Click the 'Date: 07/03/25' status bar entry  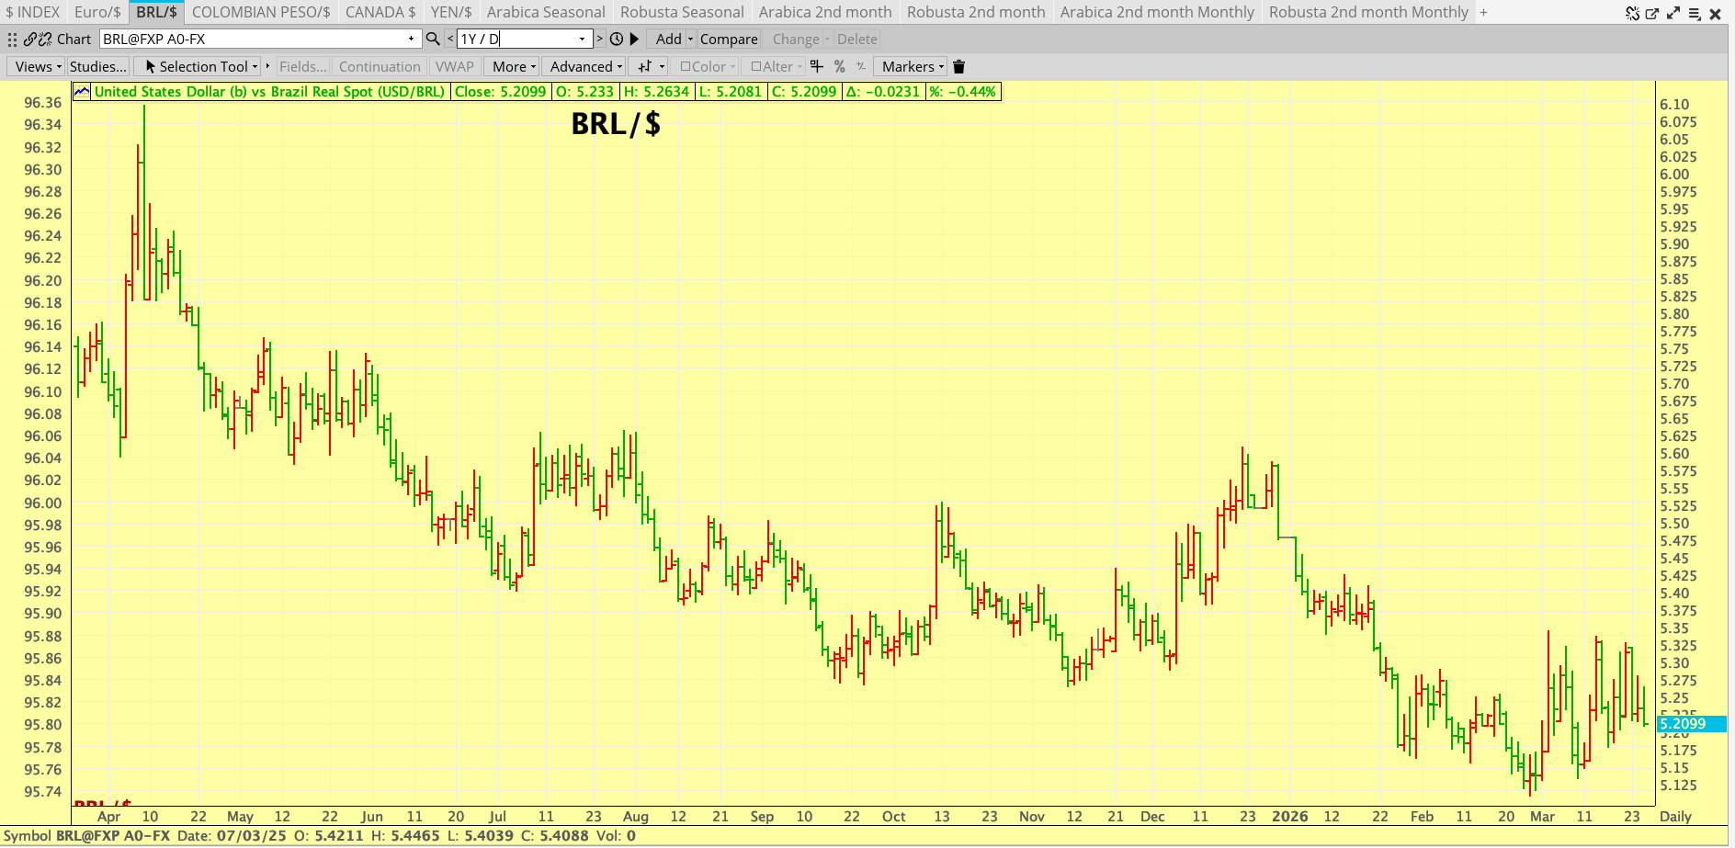point(232,836)
